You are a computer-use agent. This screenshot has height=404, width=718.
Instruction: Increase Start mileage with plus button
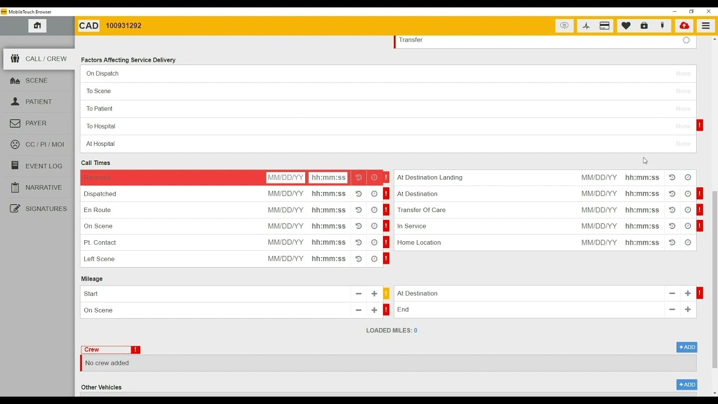[x=374, y=293]
